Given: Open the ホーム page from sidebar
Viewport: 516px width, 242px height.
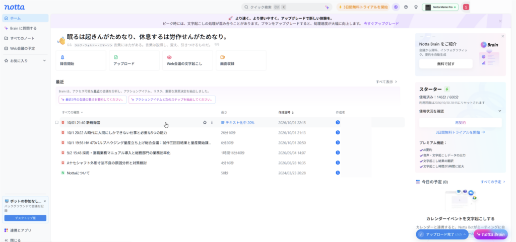Looking at the screenshot, I should tap(25, 18).
